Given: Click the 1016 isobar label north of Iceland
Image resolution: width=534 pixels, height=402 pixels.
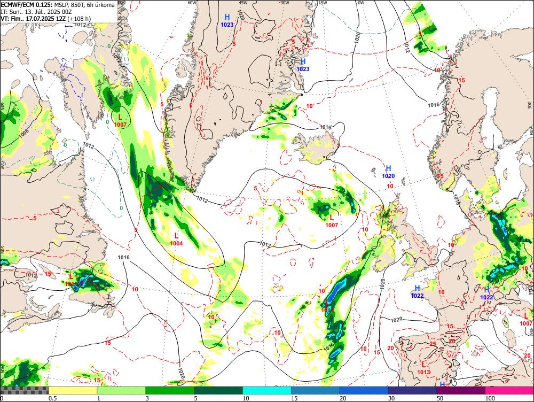Looking at the screenshot, I should [325, 127].
